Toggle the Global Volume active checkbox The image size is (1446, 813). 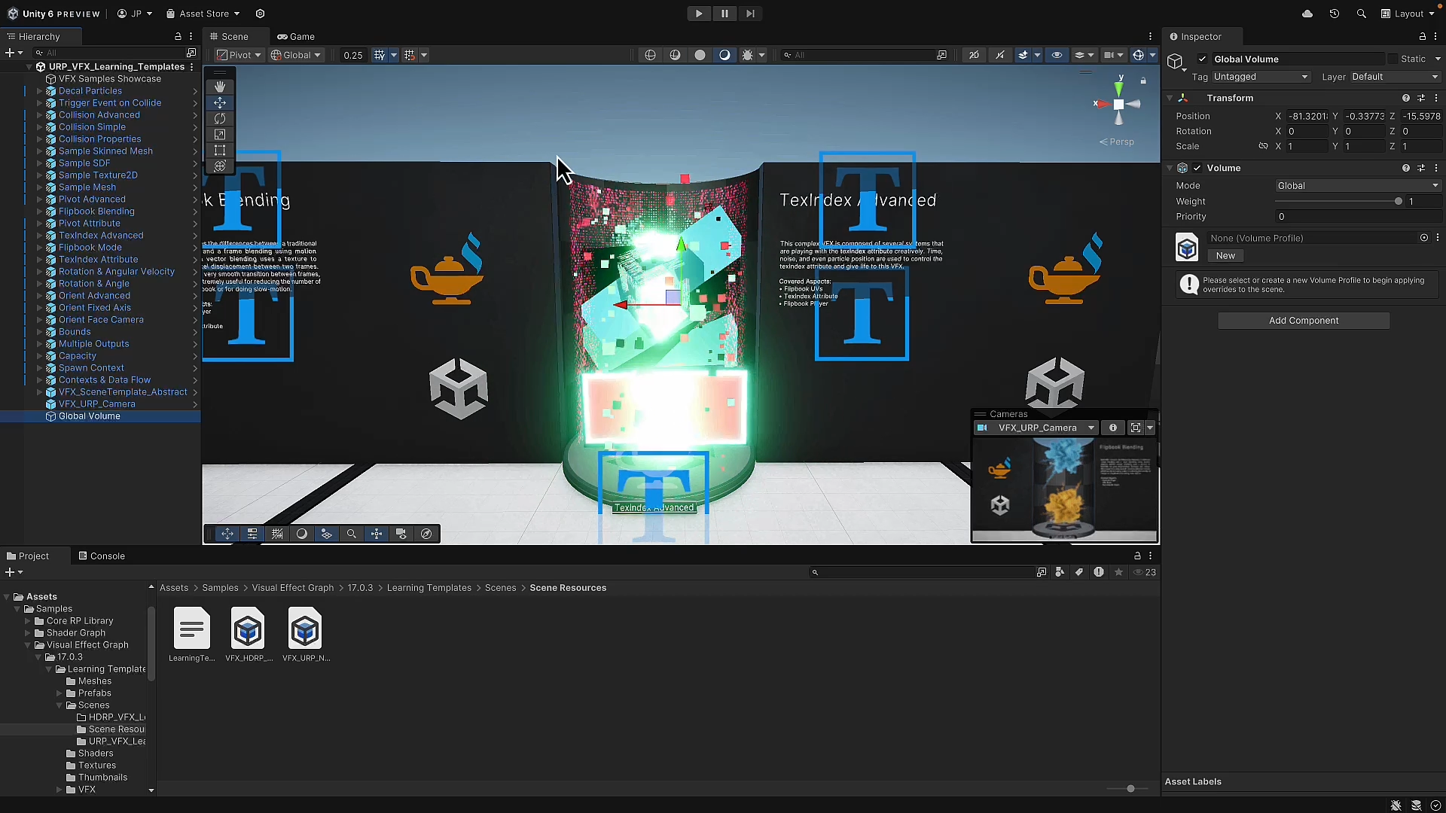pos(1203,59)
